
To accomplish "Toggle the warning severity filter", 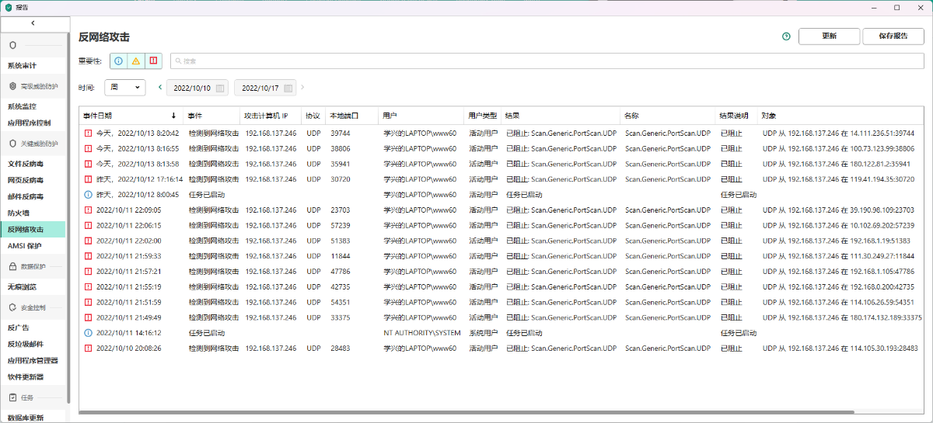I will (x=136, y=61).
